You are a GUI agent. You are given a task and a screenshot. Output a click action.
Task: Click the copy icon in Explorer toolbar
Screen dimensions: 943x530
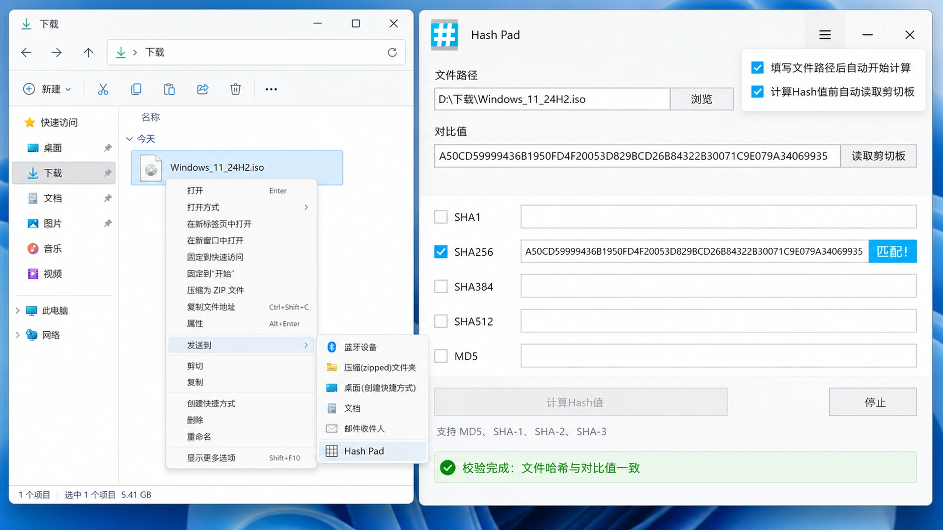tap(136, 89)
